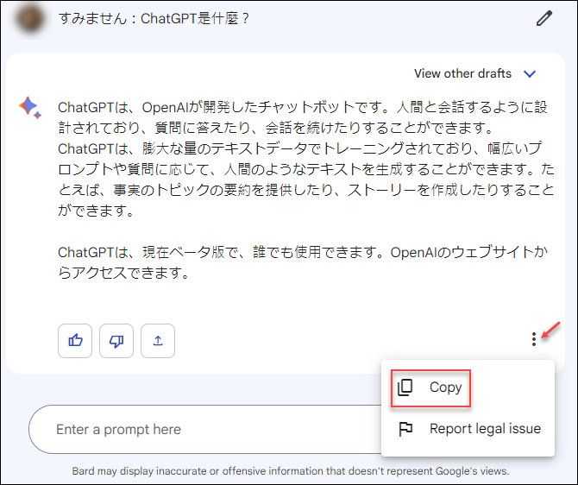Screen dimensions: 578x485
Task: Click the paragraph starting 'ChatGPTは、膨大な量'
Action: 306,180
